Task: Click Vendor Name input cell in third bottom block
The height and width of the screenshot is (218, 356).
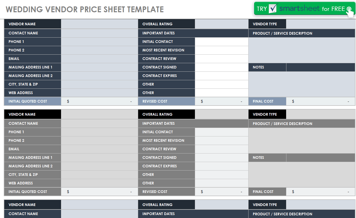Action: pyautogui.click(x=99, y=205)
